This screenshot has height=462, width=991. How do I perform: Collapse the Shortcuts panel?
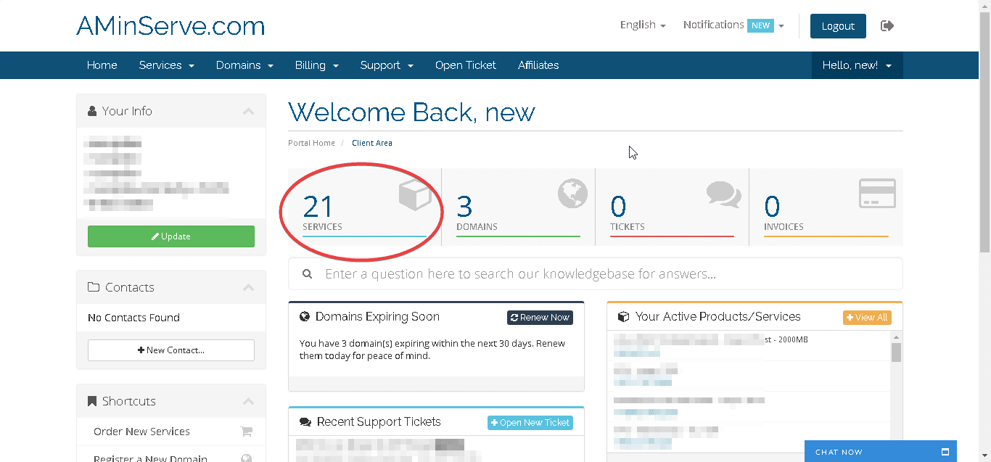coord(248,401)
